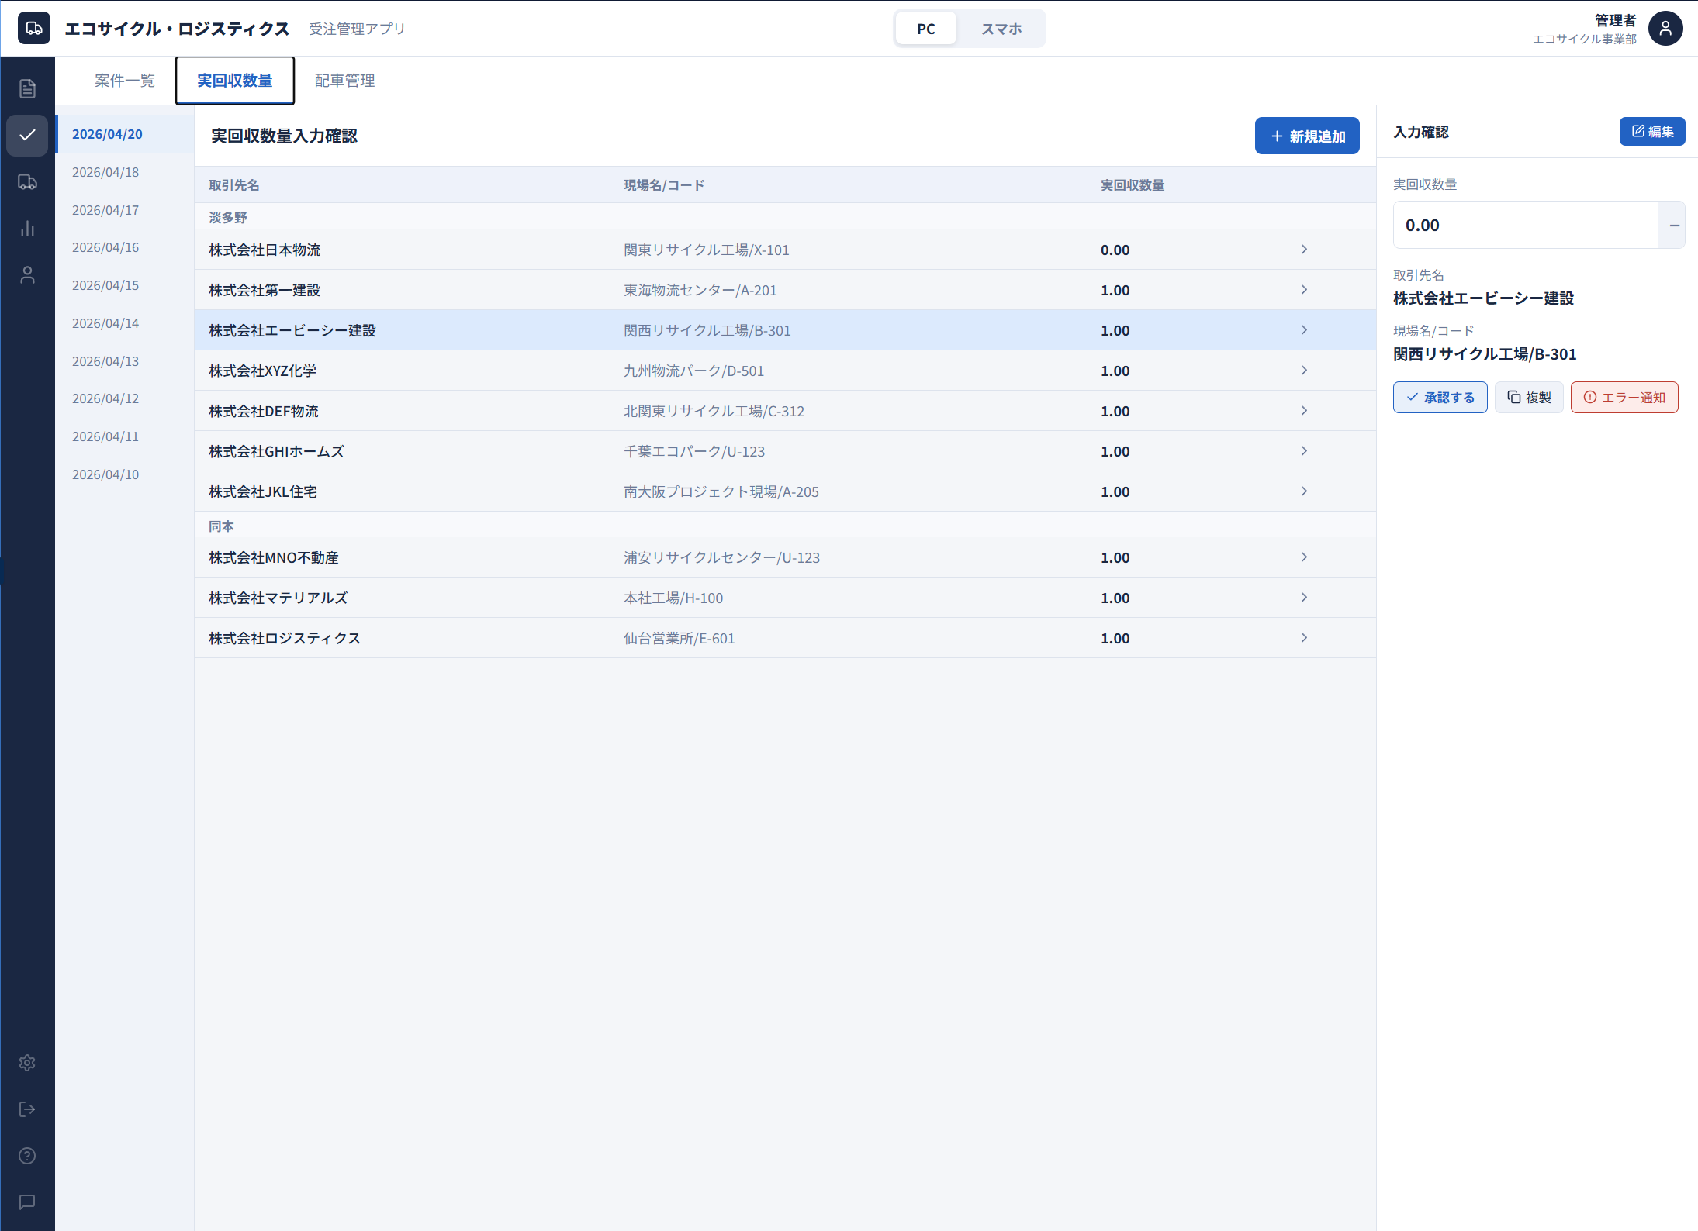Expand the 株式会社日本物流 row chevron
This screenshot has width=1698, height=1231.
pos(1304,250)
